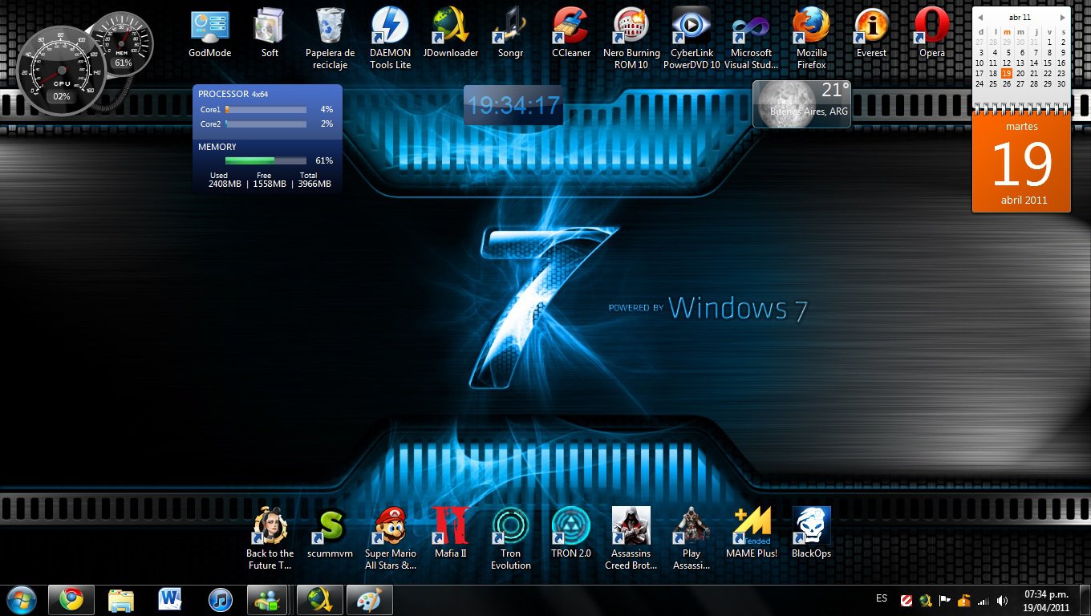Click the orange martes 19 day page
Screen dimensions: 1091x616
point(1021,162)
